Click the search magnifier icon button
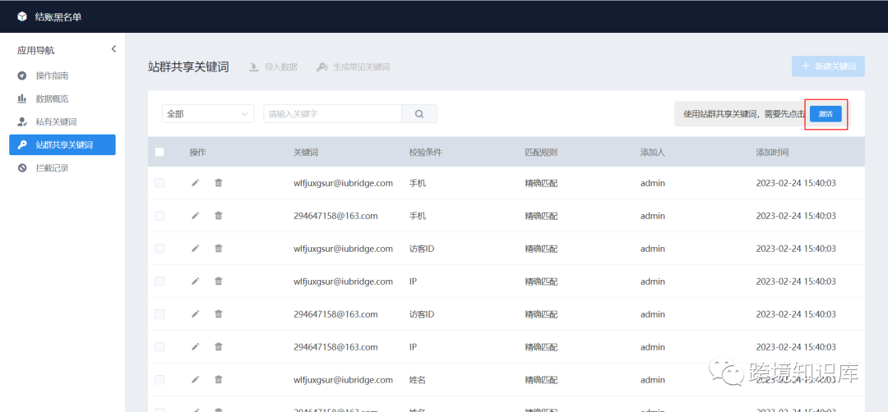This screenshot has width=888, height=412. click(x=419, y=114)
